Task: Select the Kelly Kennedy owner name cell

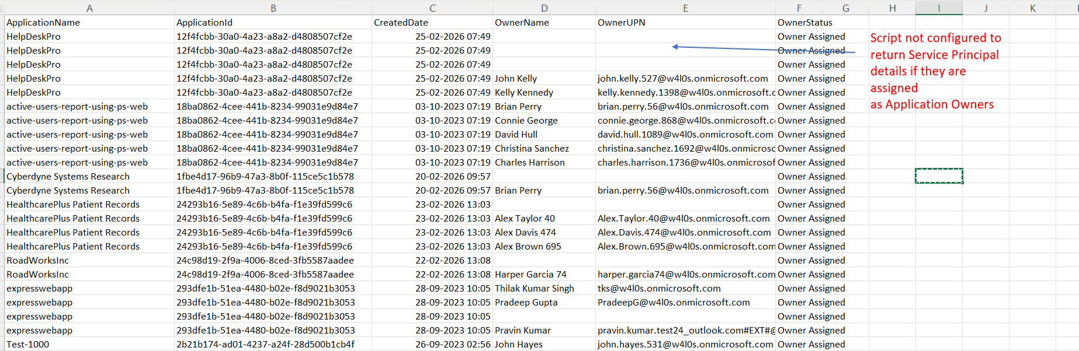Action: coord(524,92)
